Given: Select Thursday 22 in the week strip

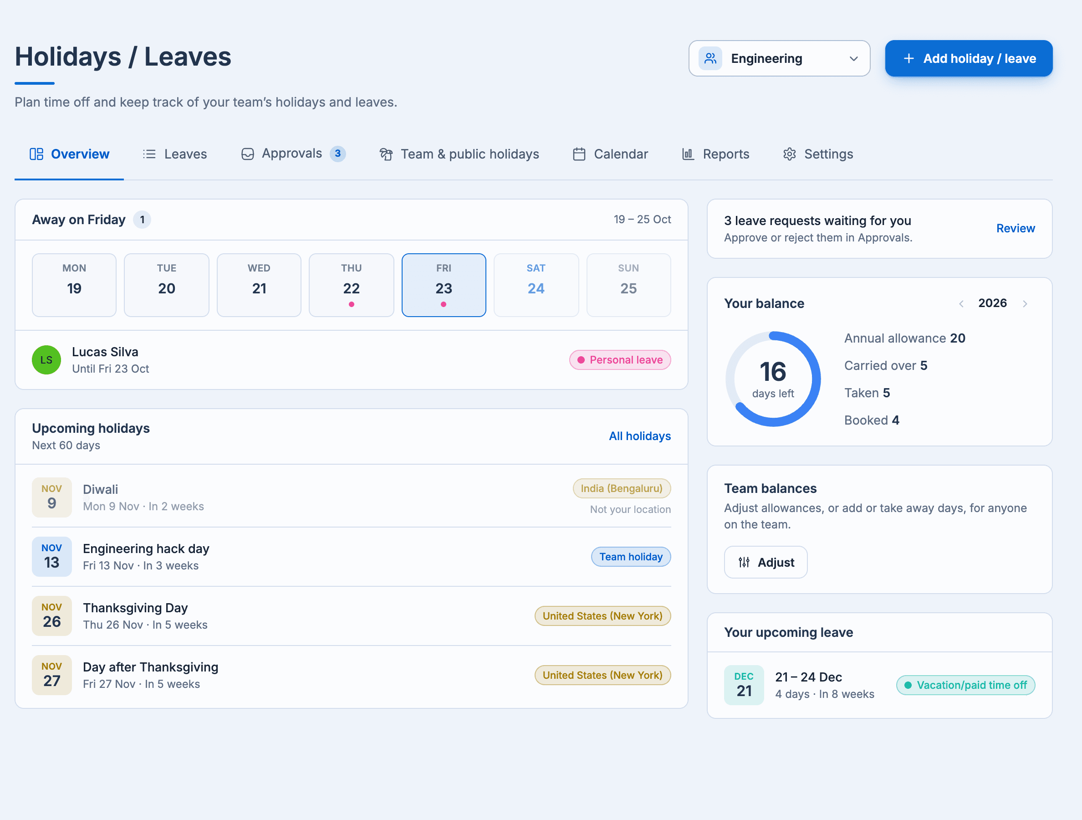Looking at the screenshot, I should [351, 285].
